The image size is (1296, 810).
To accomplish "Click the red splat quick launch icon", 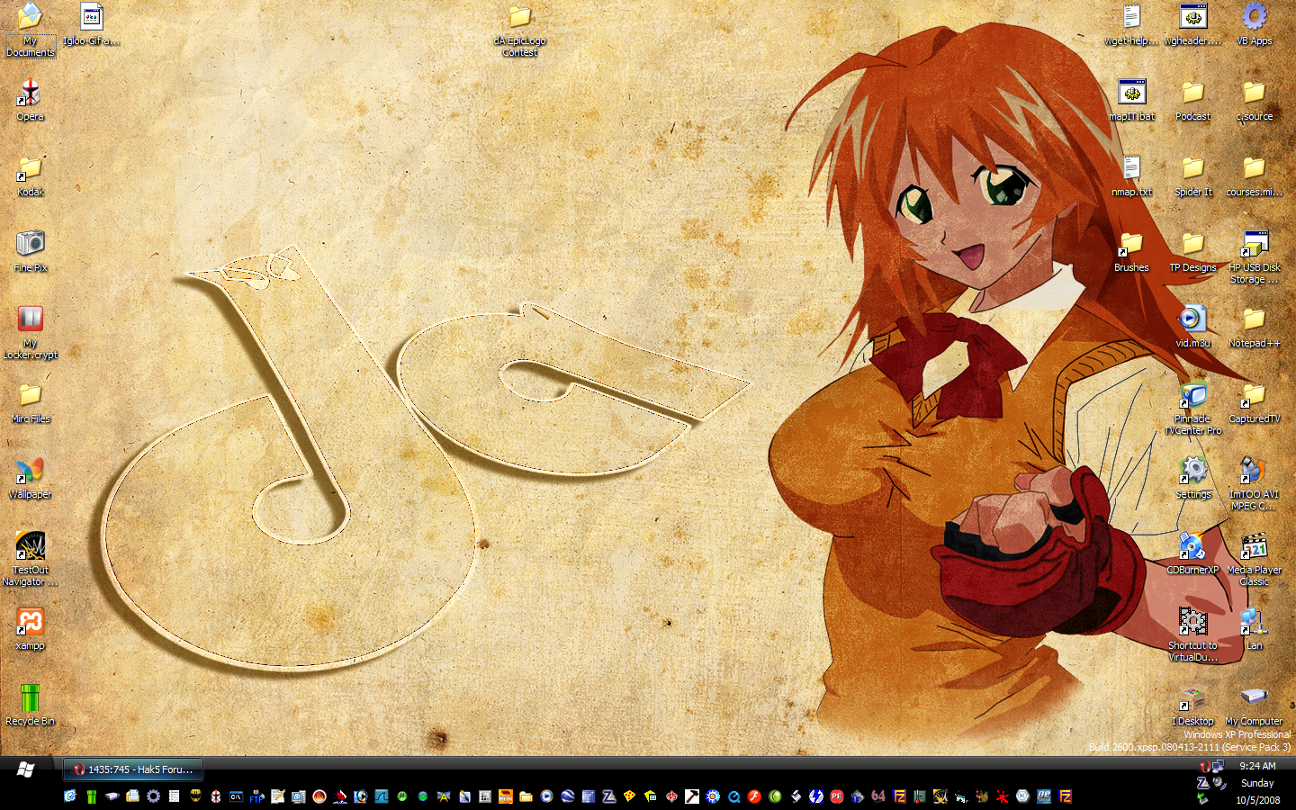I will 1003,797.
